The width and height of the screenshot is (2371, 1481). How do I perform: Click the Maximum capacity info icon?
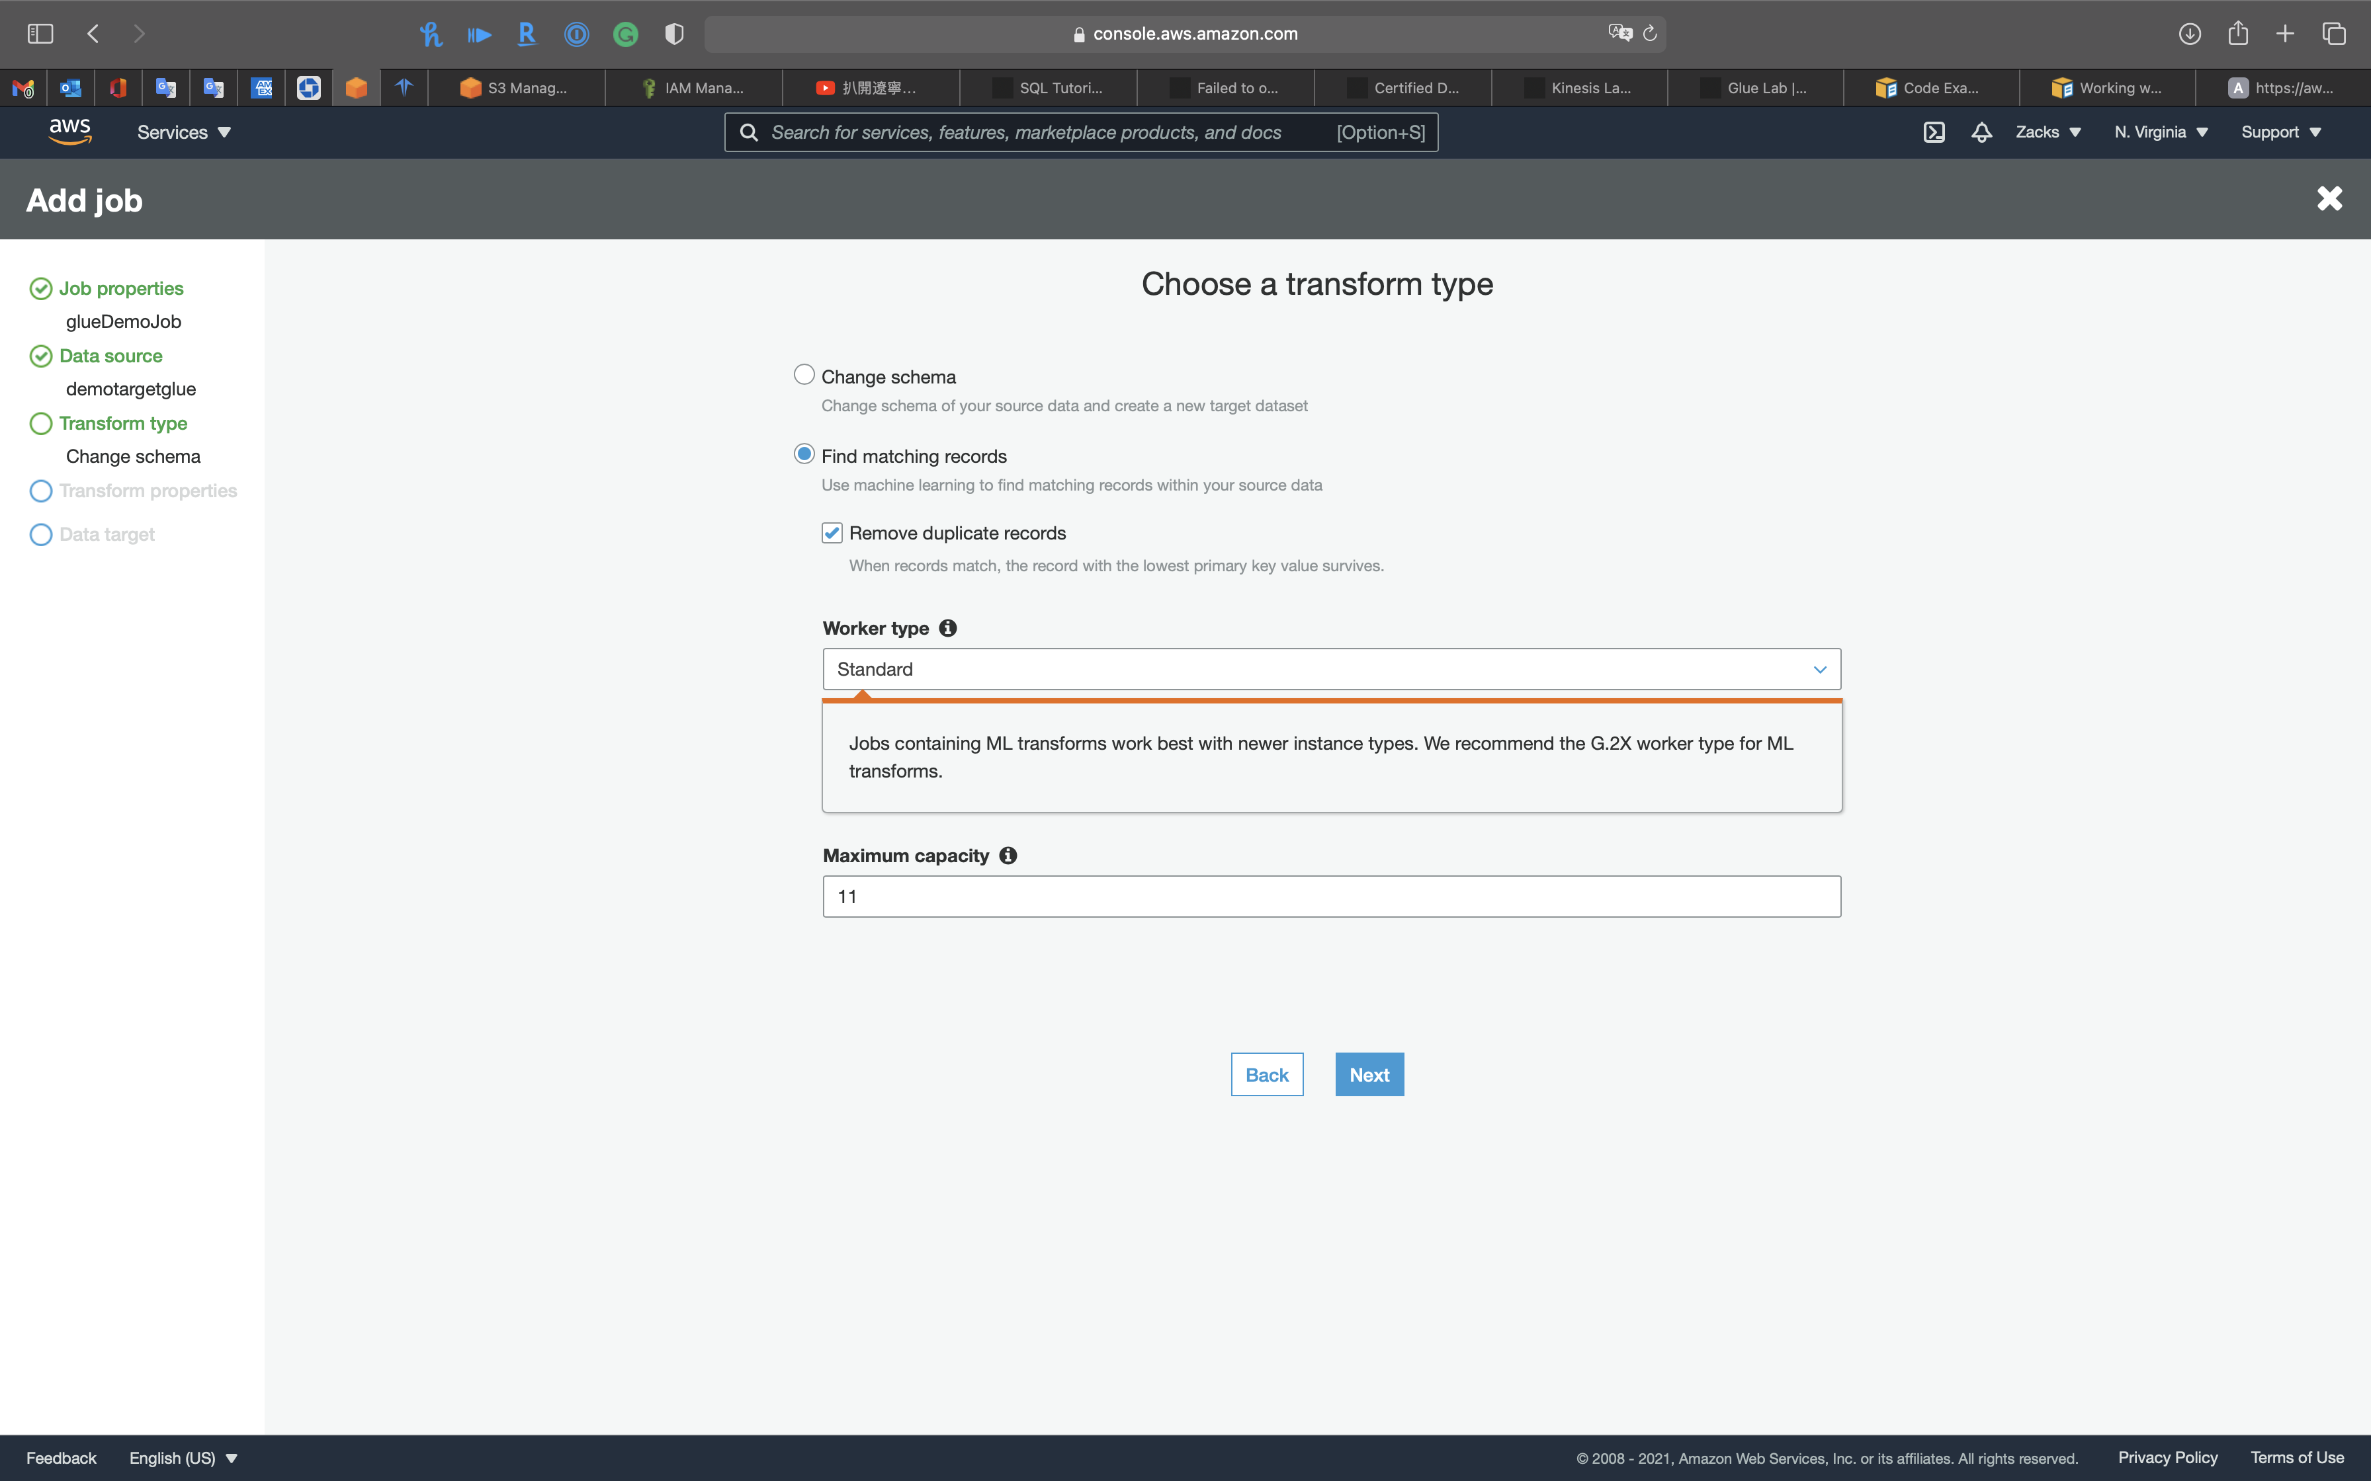coord(1007,855)
